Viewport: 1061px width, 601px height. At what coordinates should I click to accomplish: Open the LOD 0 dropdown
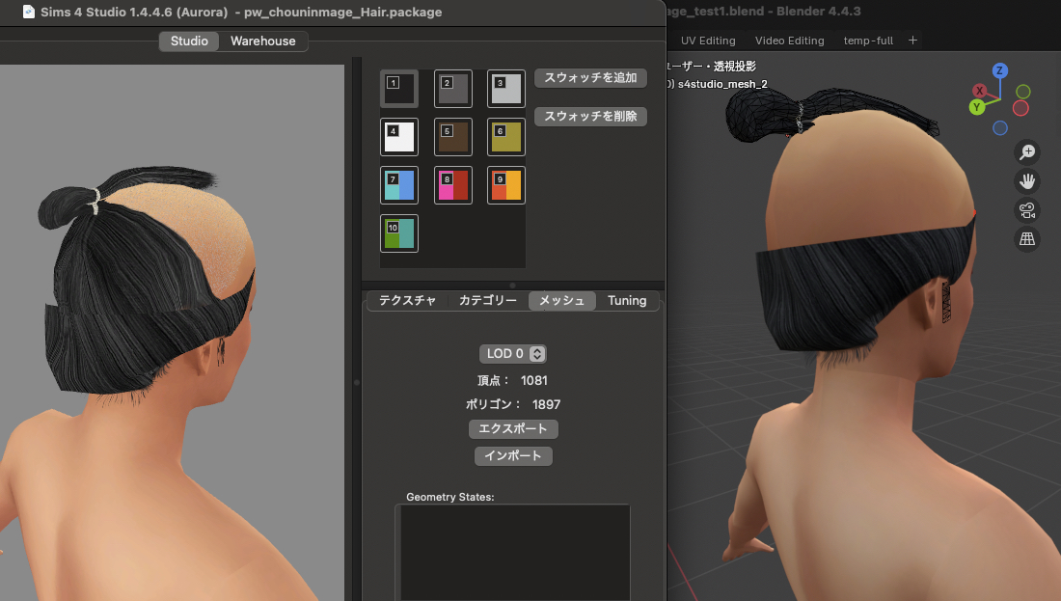[x=513, y=354]
